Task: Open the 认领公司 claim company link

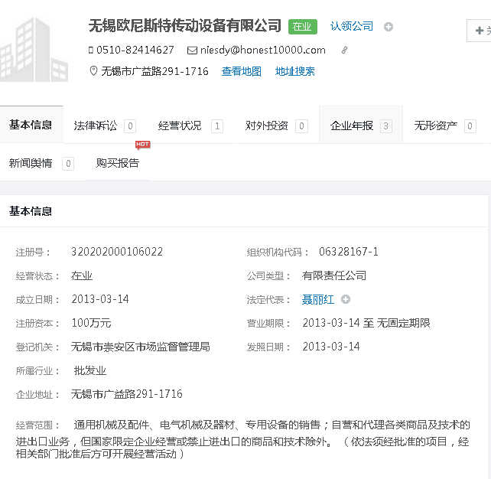Action: (352, 27)
